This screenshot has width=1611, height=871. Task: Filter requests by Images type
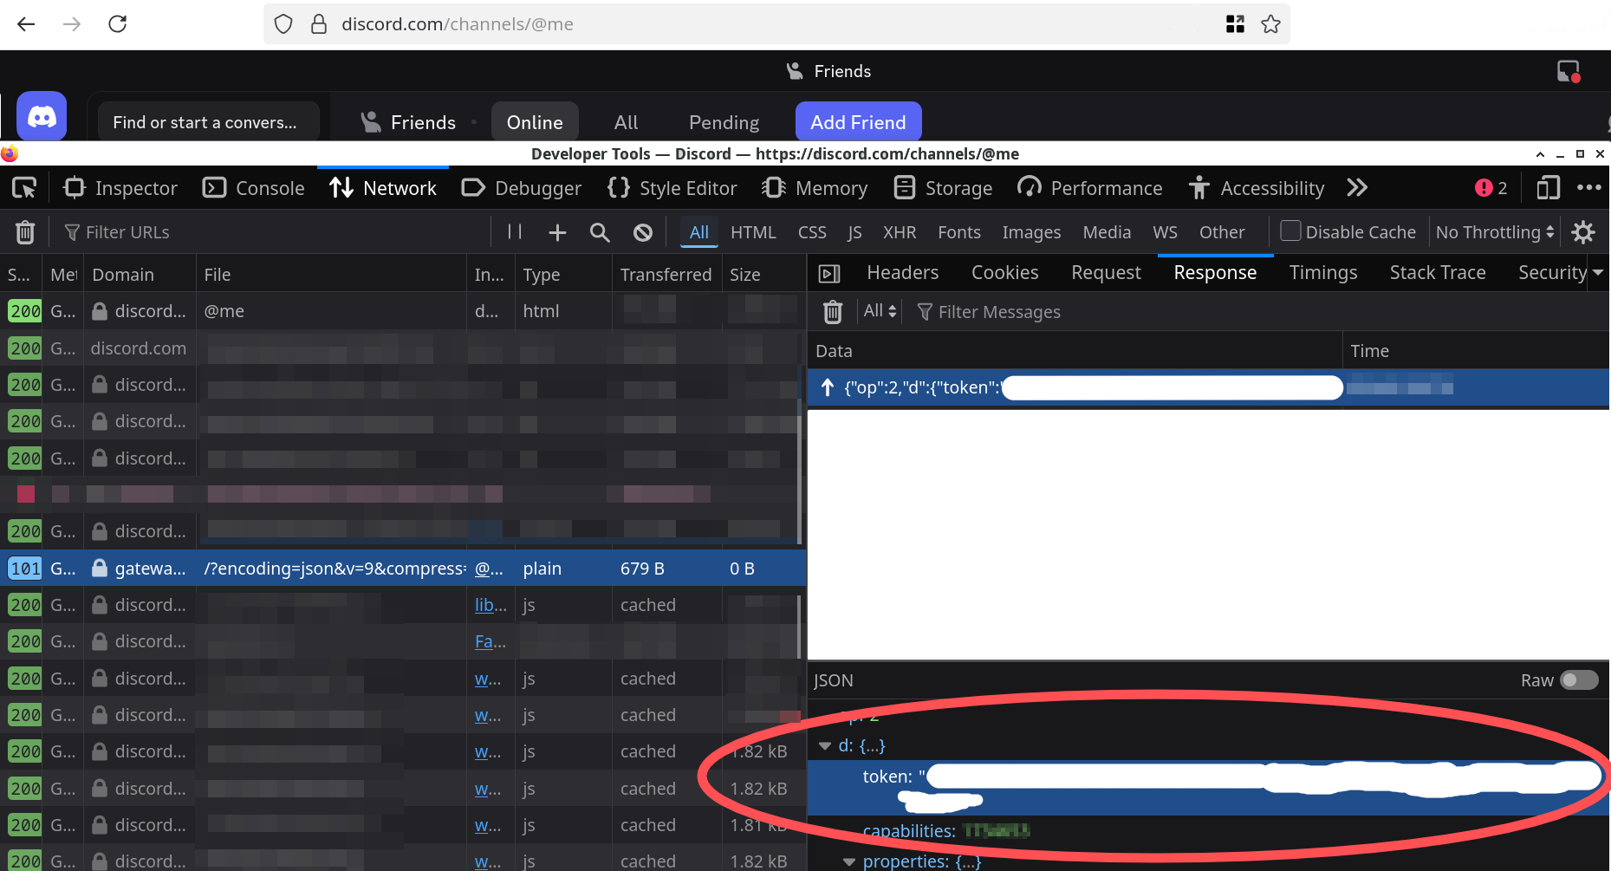tap(1031, 232)
